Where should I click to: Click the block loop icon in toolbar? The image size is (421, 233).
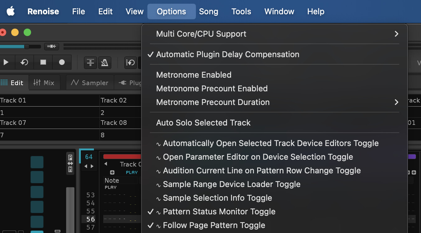[131, 63]
